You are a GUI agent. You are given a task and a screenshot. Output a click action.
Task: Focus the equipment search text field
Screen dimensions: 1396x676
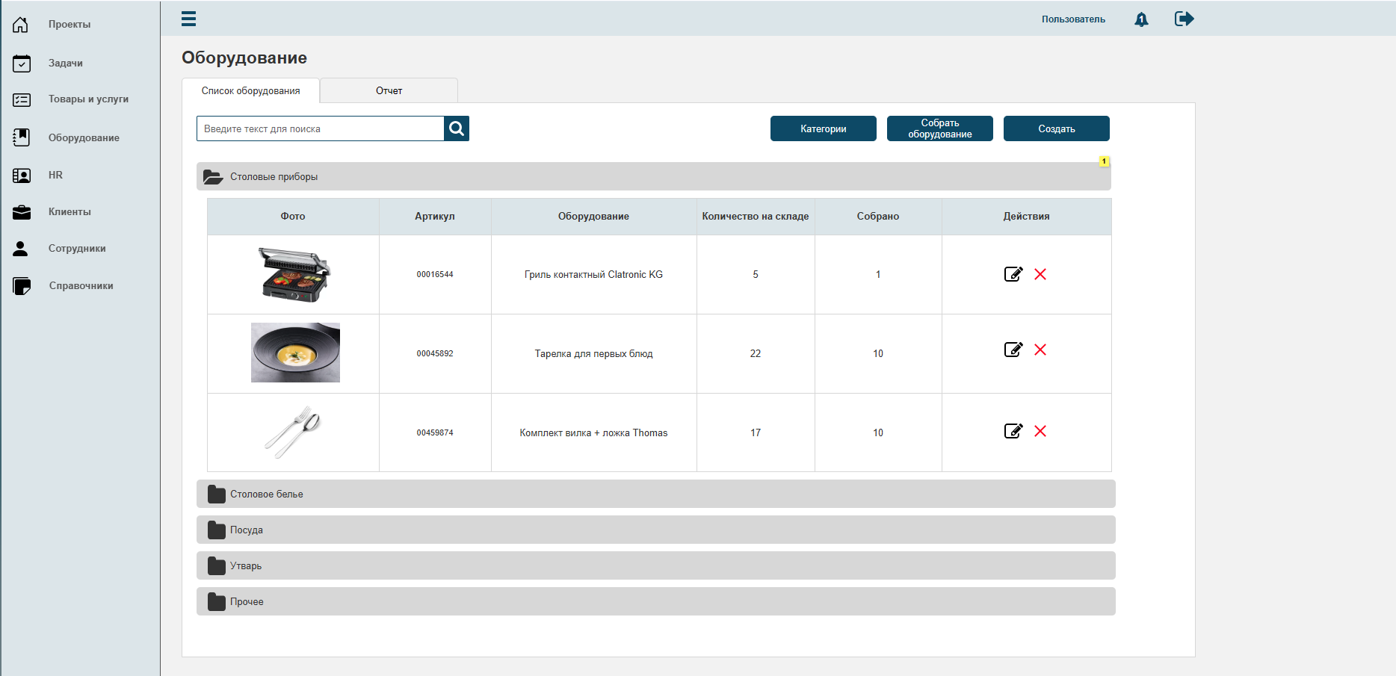point(321,128)
